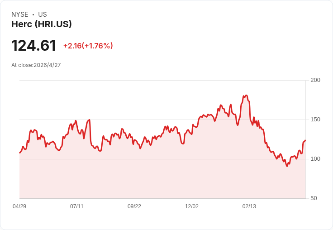The height and width of the screenshot is (230, 333).
Task: Select the 02/13 date on the x-axis
Action: click(249, 206)
